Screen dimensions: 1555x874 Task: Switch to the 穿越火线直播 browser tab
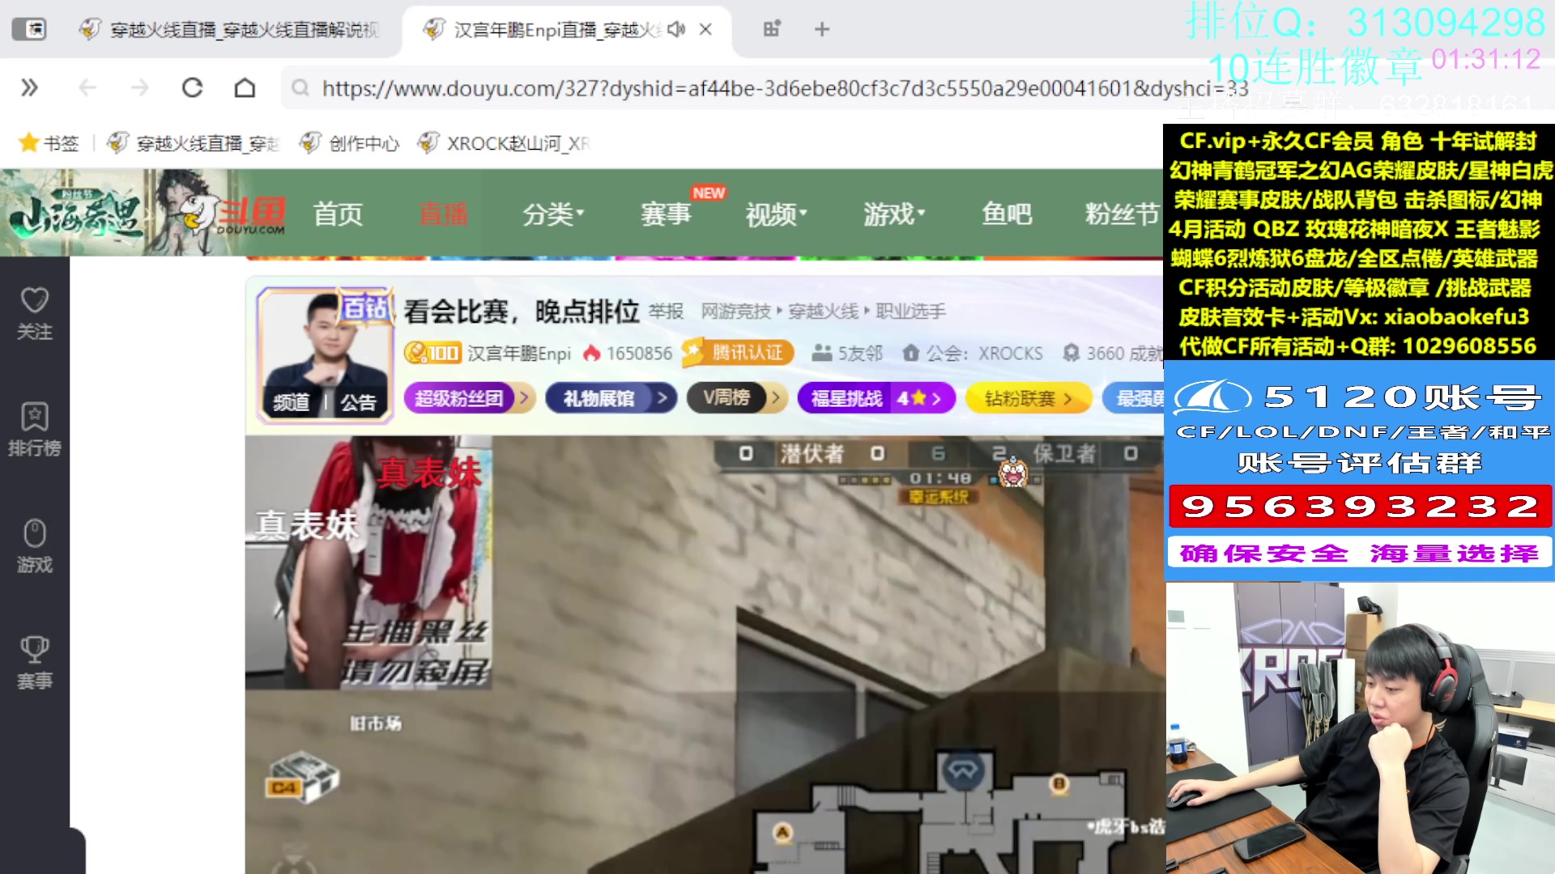pyautogui.click(x=231, y=30)
